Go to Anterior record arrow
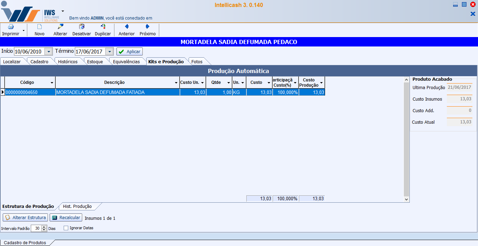The height and width of the screenshot is (246, 478). click(x=127, y=27)
